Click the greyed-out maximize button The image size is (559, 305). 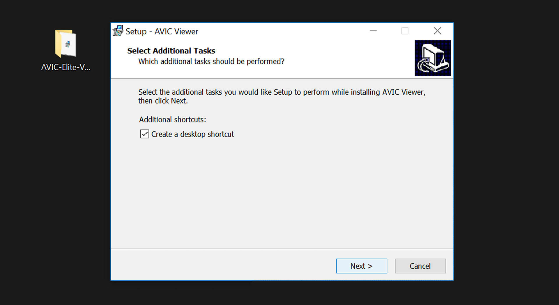pyautogui.click(x=405, y=31)
